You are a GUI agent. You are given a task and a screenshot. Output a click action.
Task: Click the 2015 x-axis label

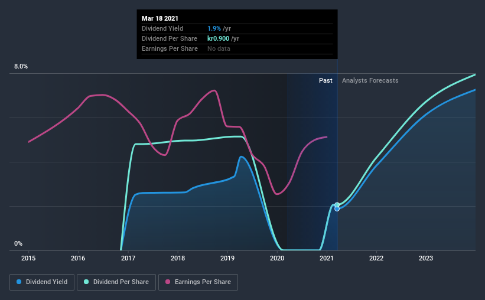(x=28, y=258)
